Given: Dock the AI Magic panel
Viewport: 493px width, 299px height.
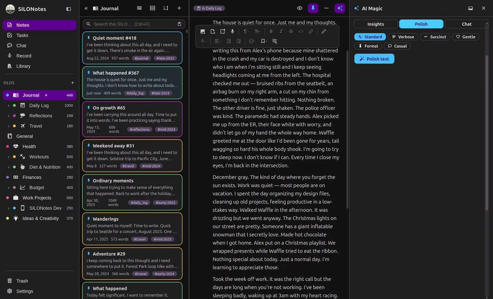Looking at the screenshot, I should point(471,8).
